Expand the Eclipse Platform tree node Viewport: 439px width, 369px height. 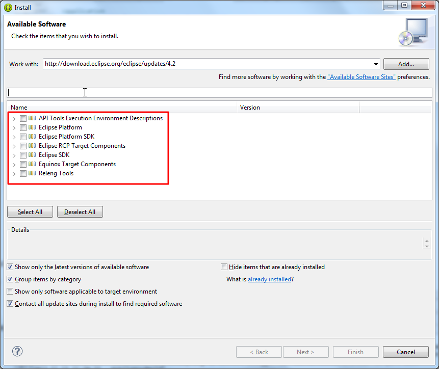coord(14,128)
